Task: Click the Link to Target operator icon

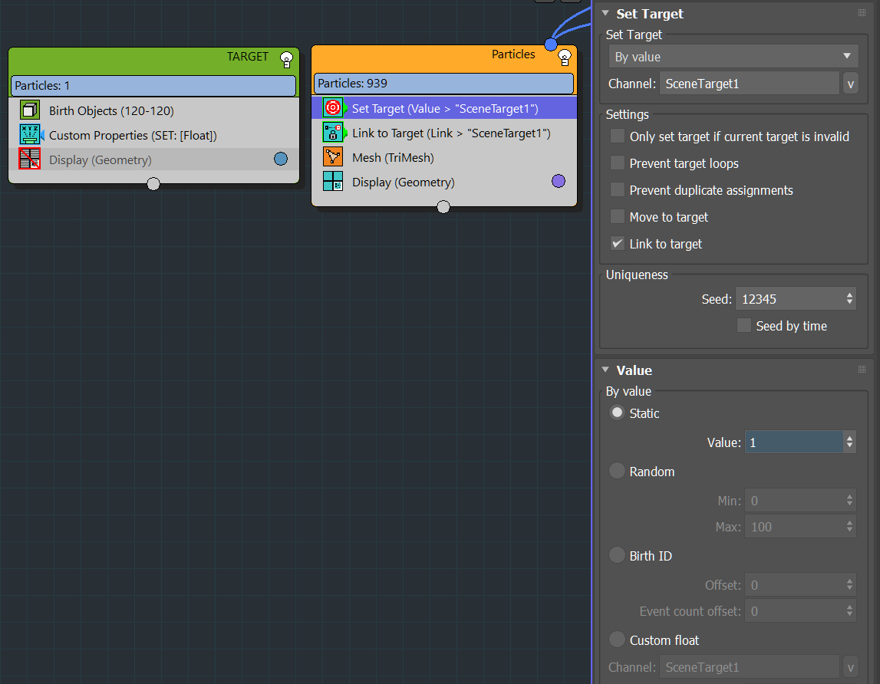Action: [333, 133]
